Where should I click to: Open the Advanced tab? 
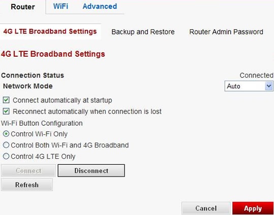pyautogui.click(x=100, y=7)
